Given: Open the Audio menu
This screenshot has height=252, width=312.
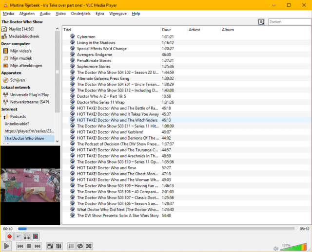Looking at the screenshot, I should tap(45, 14).
